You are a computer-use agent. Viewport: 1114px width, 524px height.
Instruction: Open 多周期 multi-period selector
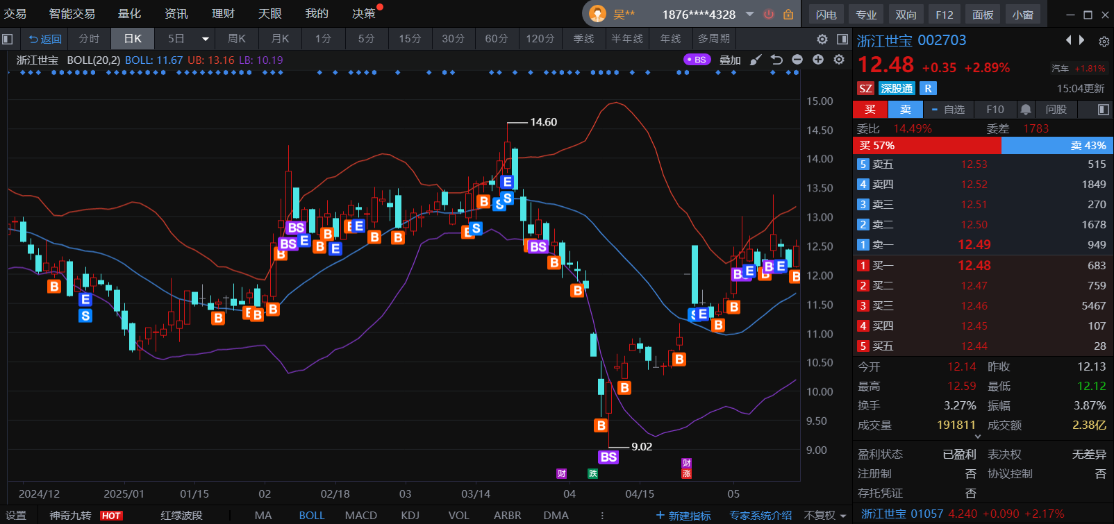point(714,39)
